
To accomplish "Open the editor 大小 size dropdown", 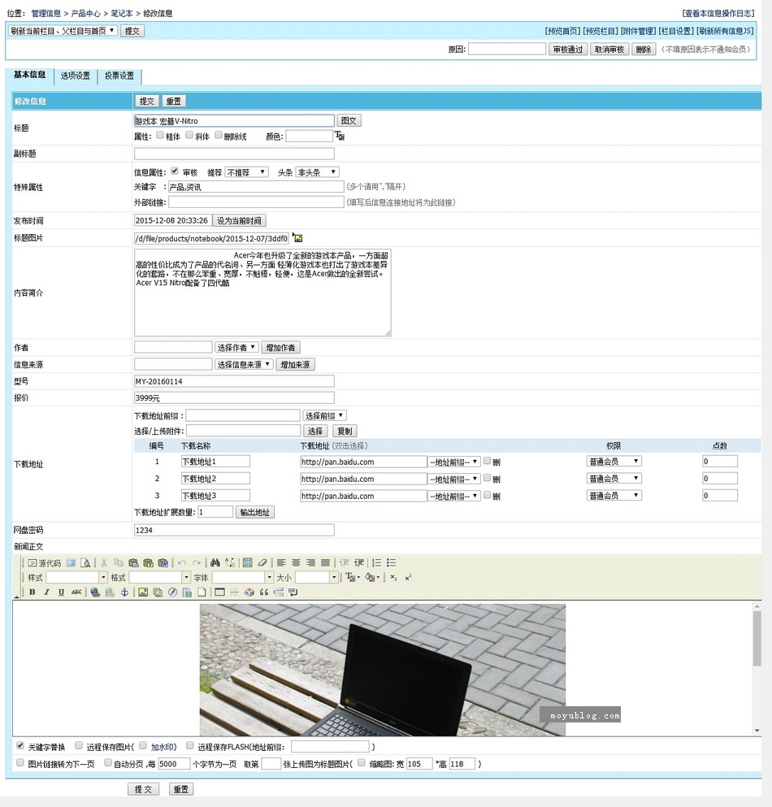I will click(317, 578).
